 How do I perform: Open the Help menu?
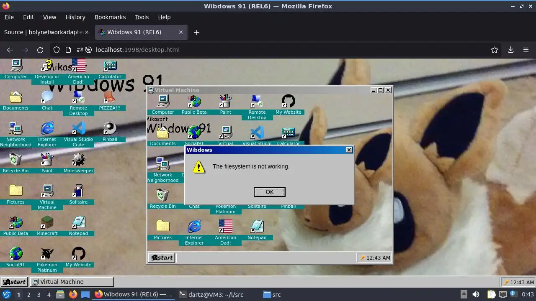[164, 17]
